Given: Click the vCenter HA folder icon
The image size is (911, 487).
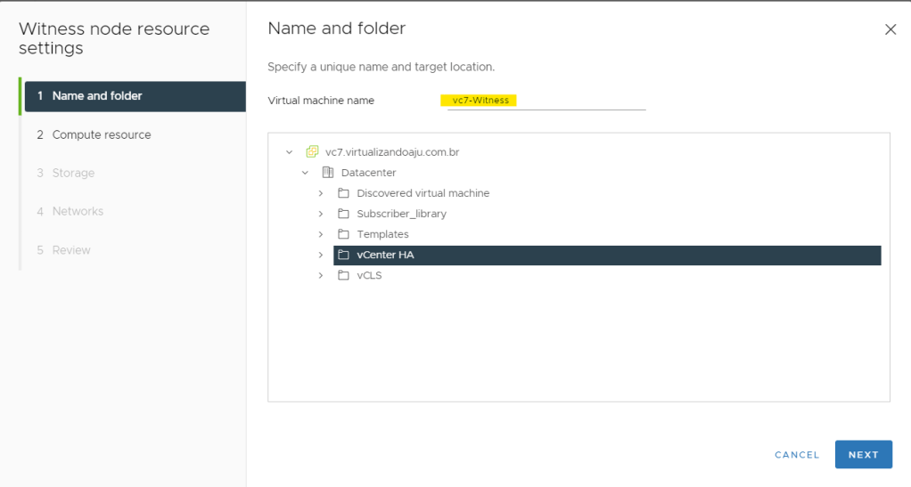Looking at the screenshot, I should (343, 256).
